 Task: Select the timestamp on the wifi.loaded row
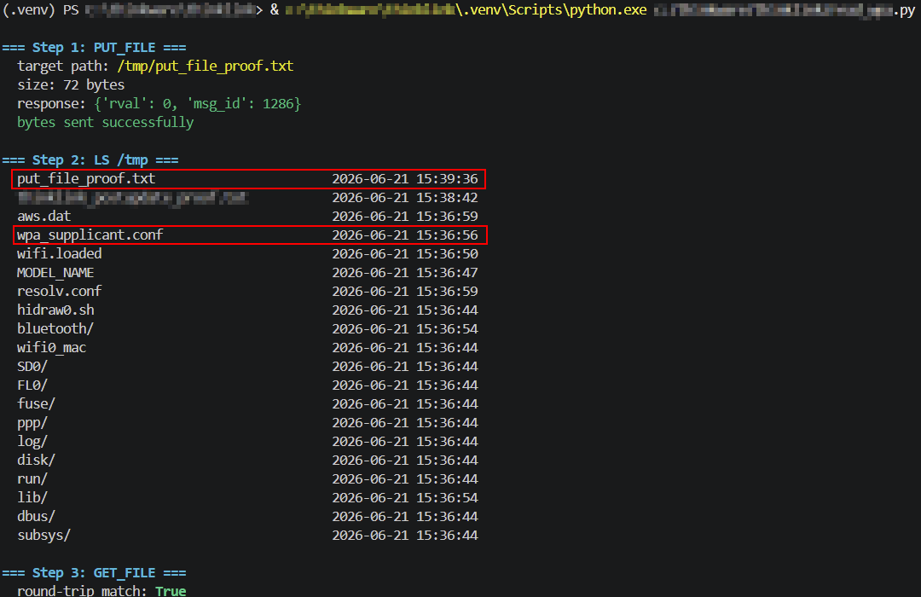coord(405,254)
